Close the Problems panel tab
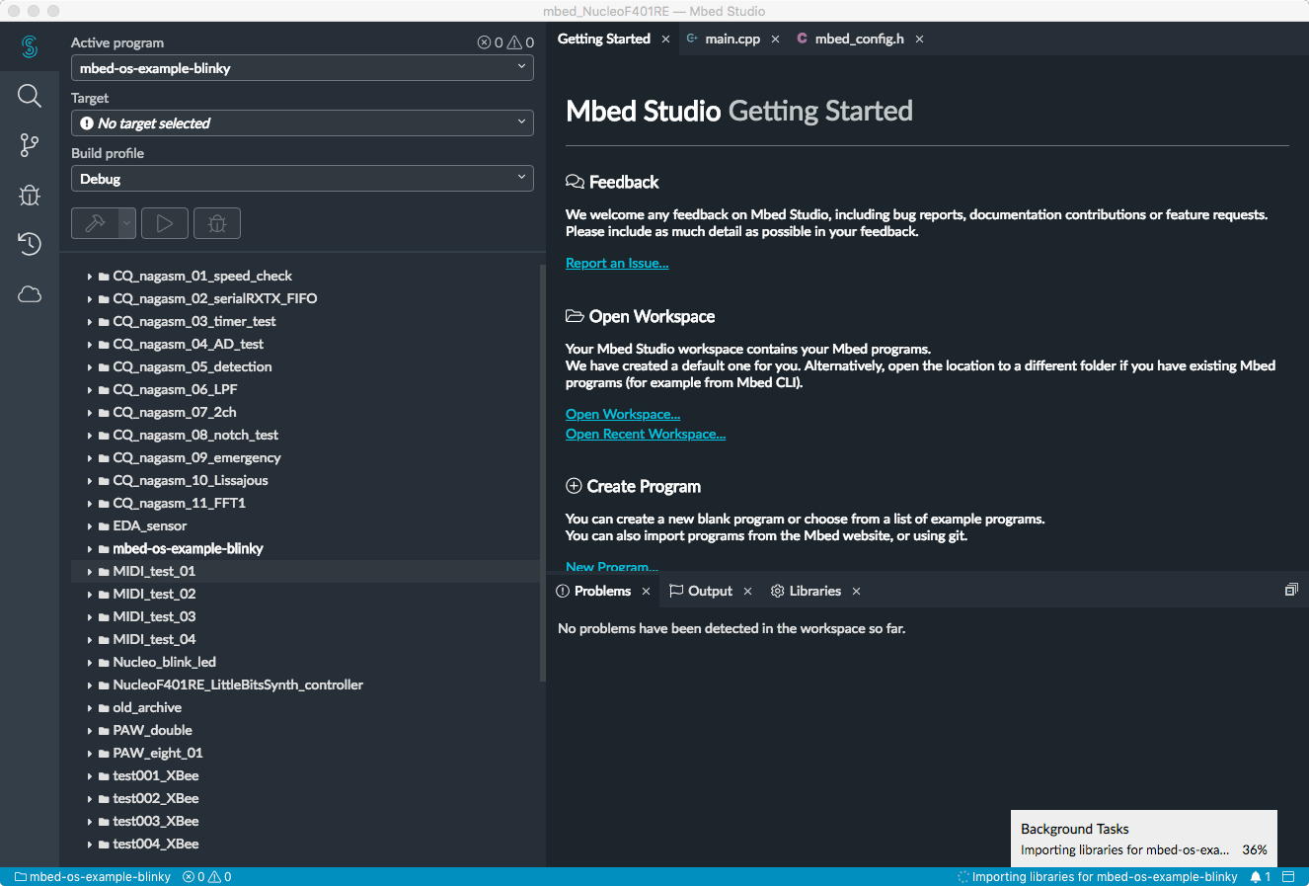1309x886 pixels. click(646, 592)
